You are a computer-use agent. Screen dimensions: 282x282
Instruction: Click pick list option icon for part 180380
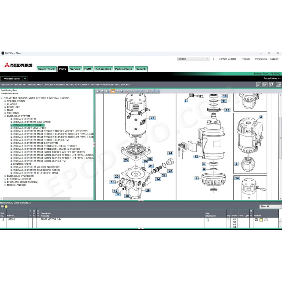pyautogui.click(x=266, y=220)
